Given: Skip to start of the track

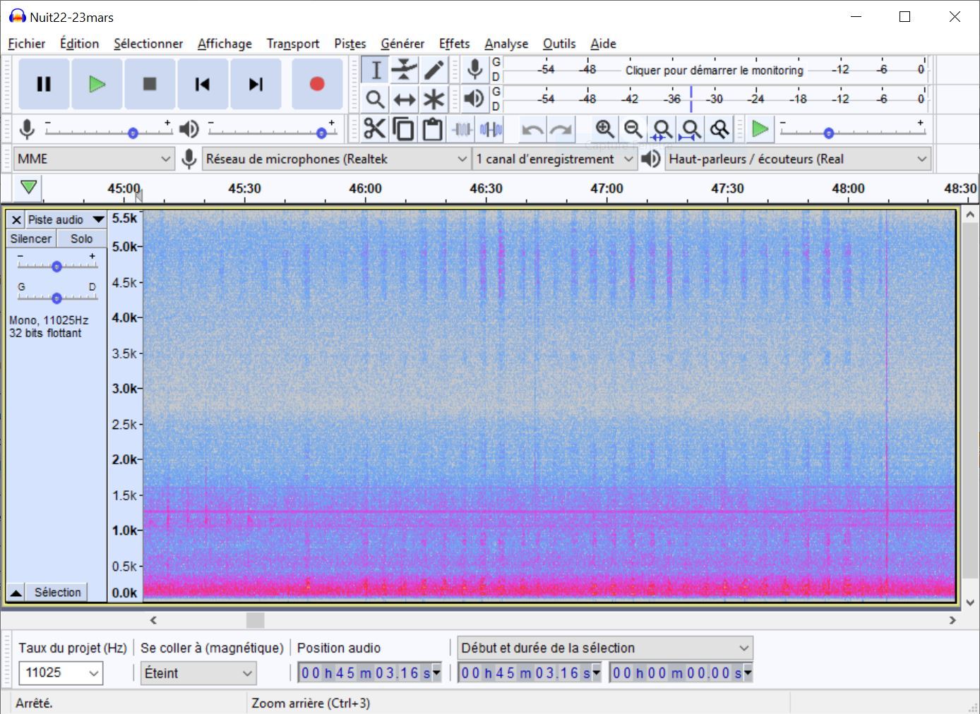Looking at the screenshot, I should click(203, 84).
